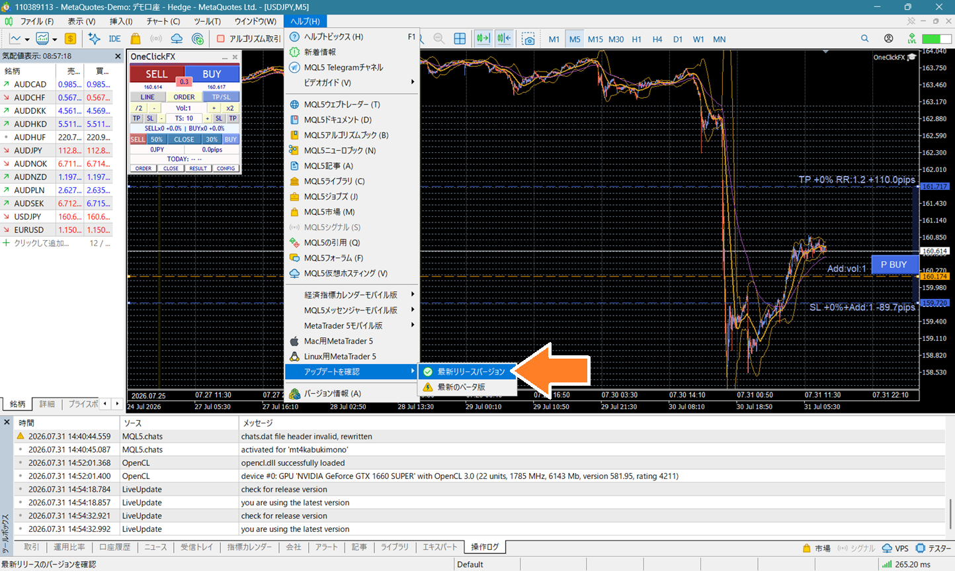Click the warning triangle on the chats.dat log row
This screenshot has height=571, width=955.
pyautogui.click(x=21, y=436)
